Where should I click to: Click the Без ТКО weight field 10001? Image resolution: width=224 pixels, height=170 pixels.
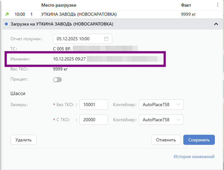[94, 105]
